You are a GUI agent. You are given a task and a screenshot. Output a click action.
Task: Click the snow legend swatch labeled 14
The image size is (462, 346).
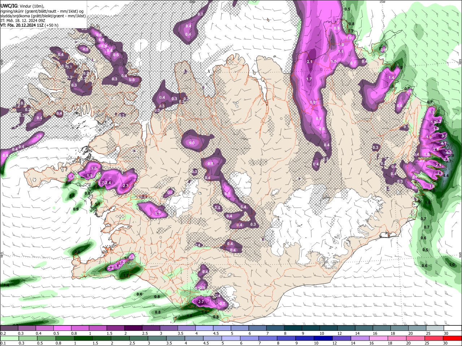364,328
